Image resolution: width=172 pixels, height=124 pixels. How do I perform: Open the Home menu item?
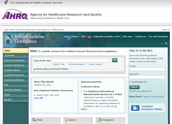pos(15,51)
